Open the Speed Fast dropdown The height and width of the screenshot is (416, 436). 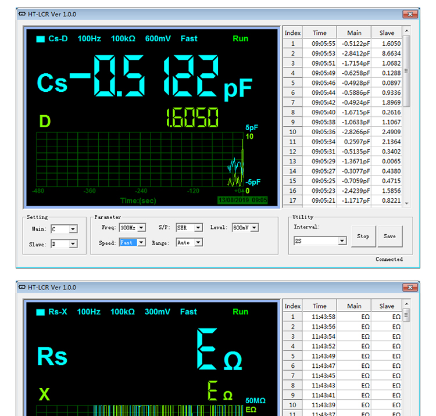tap(141, 243)
